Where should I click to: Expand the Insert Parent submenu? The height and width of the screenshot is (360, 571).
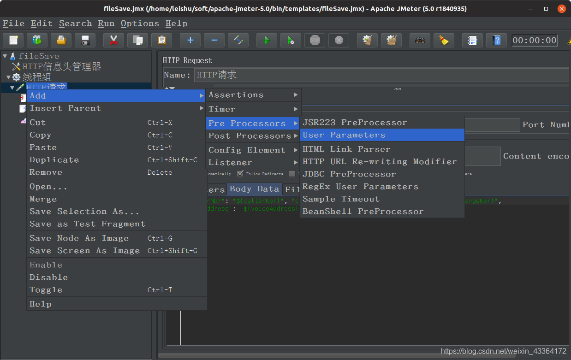tap(117, 108)
